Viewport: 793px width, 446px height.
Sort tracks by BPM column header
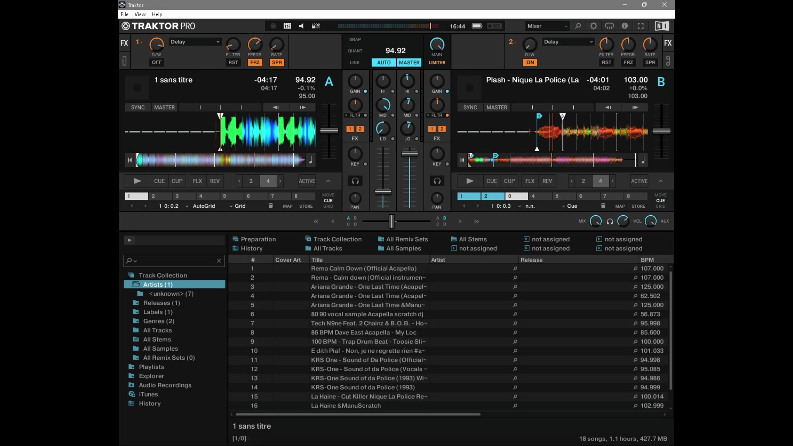(647, 260)
